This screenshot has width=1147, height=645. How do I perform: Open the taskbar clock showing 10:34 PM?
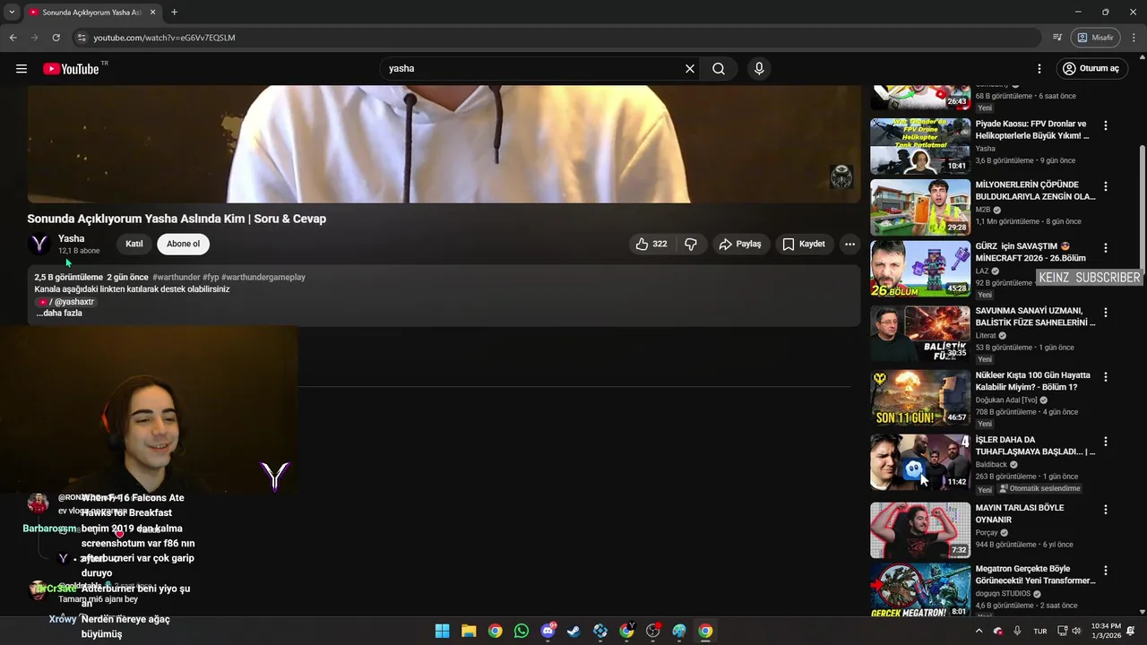coord(1106,631)
